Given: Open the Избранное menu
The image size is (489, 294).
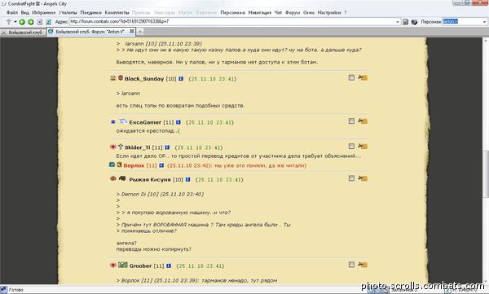Looking at the screenshot, I should point(44,13).
